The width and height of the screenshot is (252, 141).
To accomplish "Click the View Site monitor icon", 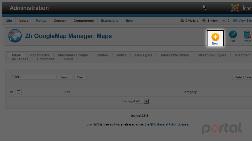I will coord(235,21).
